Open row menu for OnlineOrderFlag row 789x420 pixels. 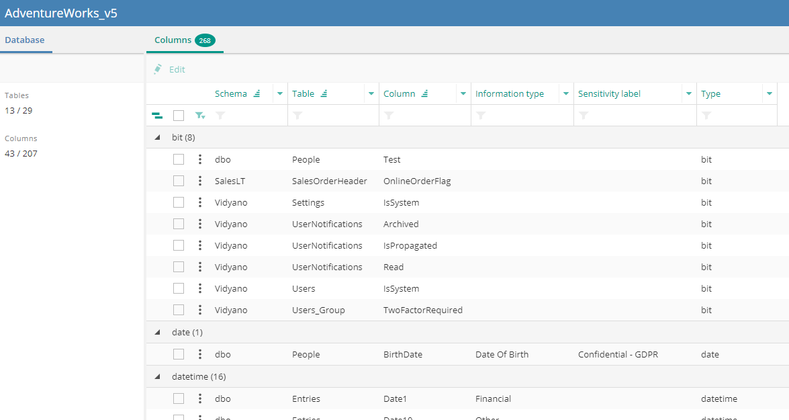[199, 181]
